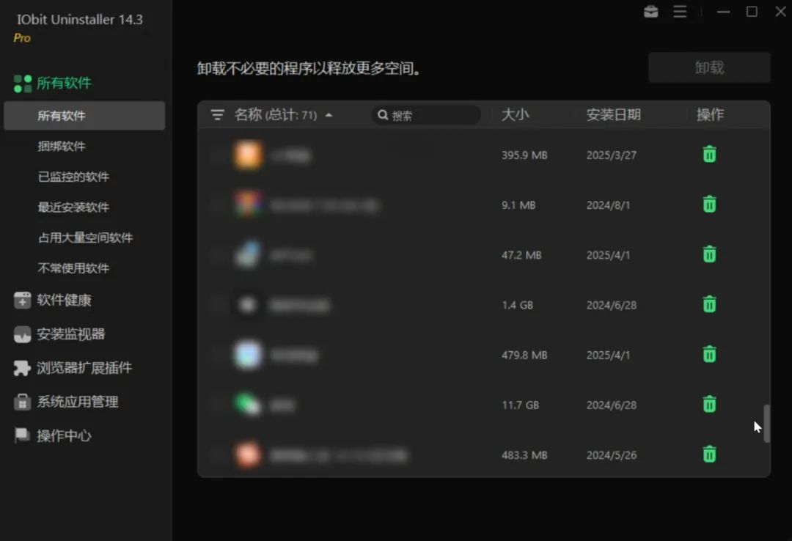Go to the 操作中心 section
The width and height of the screenshot is (792, 541).
click(64, 435)
